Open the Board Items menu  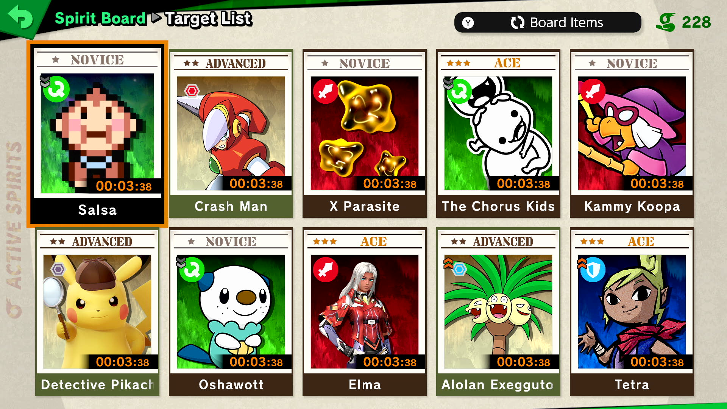pos(548,23)
